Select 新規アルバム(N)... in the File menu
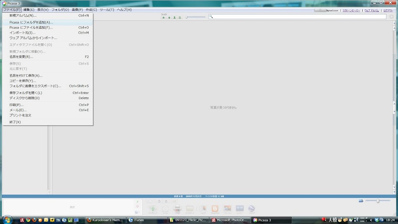This screenshot has height=224, width=398. point(48,15)
